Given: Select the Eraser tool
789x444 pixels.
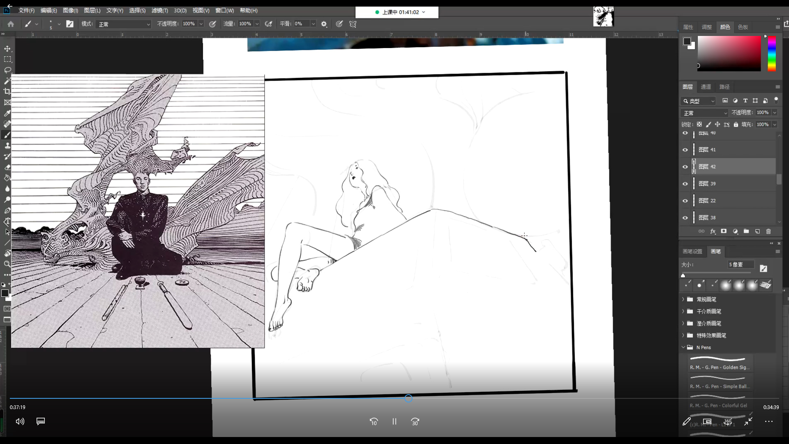Looking at the screenshot, I should (x=7, y=167).
